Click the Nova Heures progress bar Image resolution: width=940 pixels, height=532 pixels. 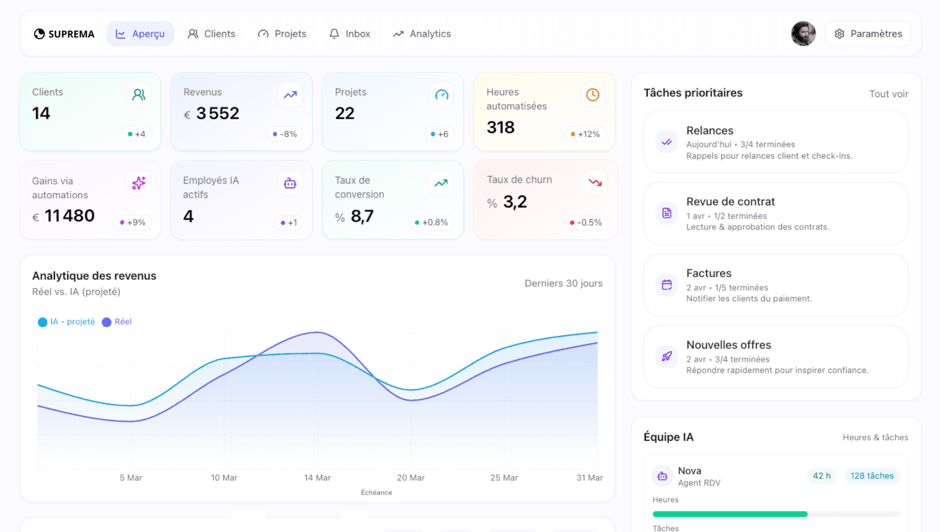click(x=775, y=514)
